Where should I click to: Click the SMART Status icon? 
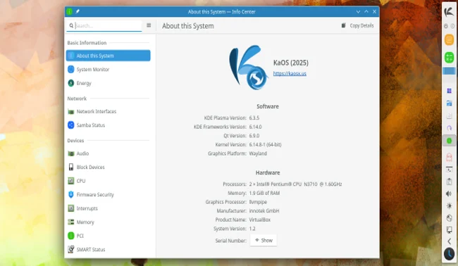pos(71,249)
